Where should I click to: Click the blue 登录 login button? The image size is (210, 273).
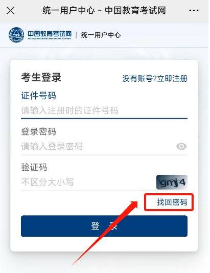pyautogui.click(x=104, y=226)
